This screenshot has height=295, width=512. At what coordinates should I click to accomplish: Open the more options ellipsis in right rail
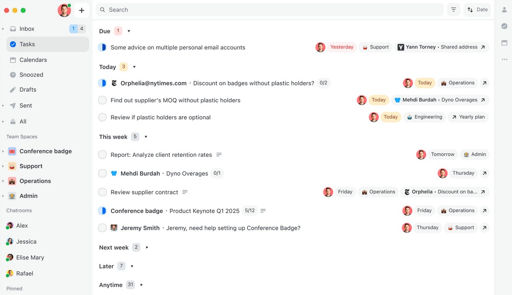pyautogui.click(x=504, y=59)
